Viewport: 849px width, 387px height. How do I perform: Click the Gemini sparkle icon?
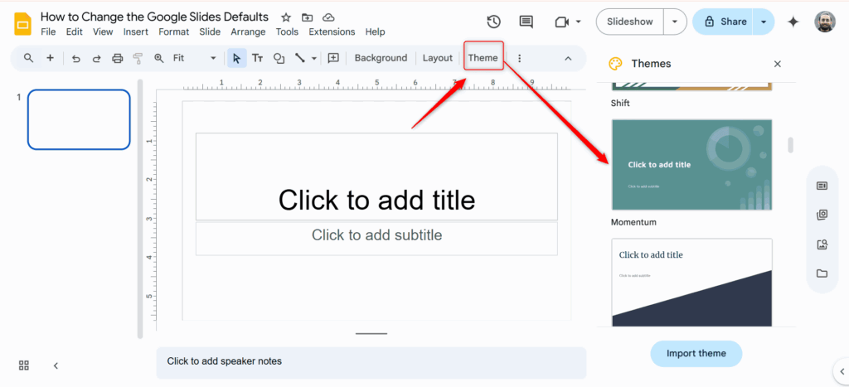point(793,22)
